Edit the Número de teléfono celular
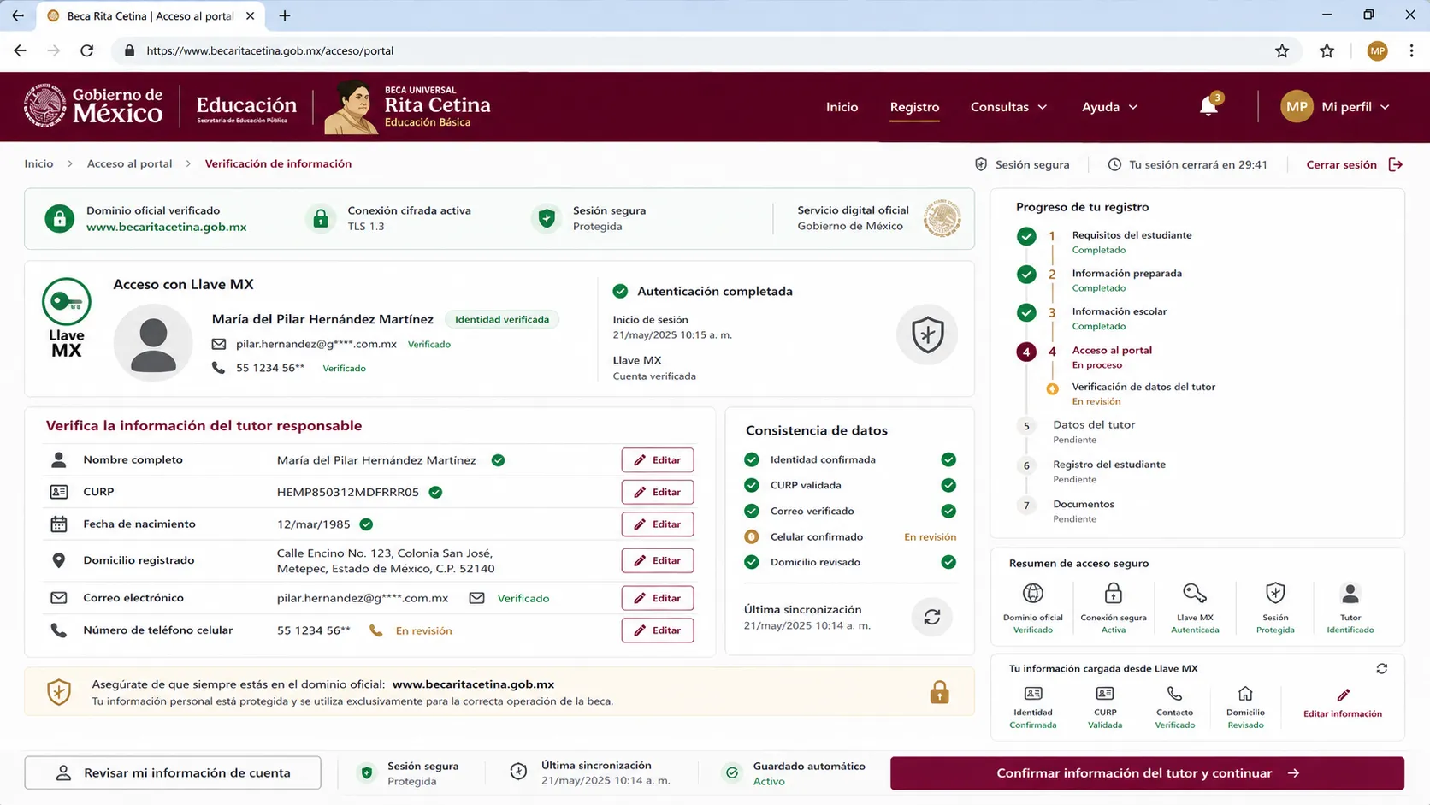 tap(657, 630)
